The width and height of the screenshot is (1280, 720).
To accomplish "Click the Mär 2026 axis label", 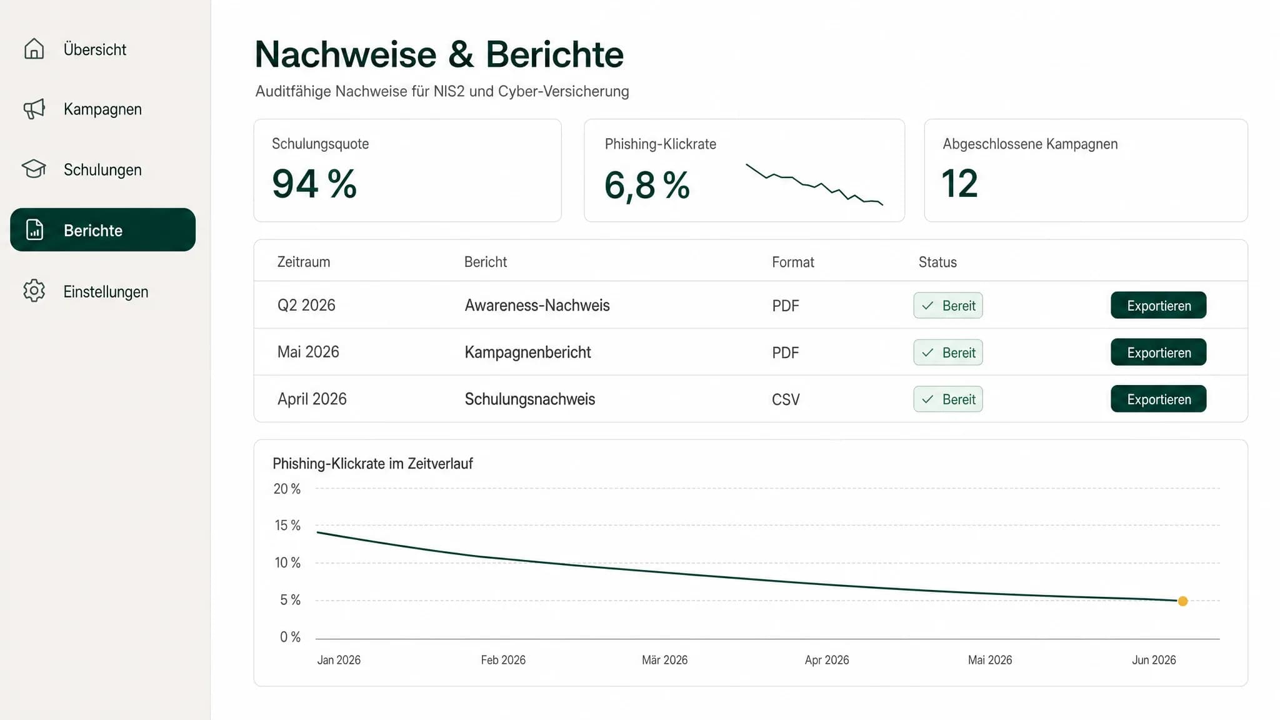I will (664, 660).
